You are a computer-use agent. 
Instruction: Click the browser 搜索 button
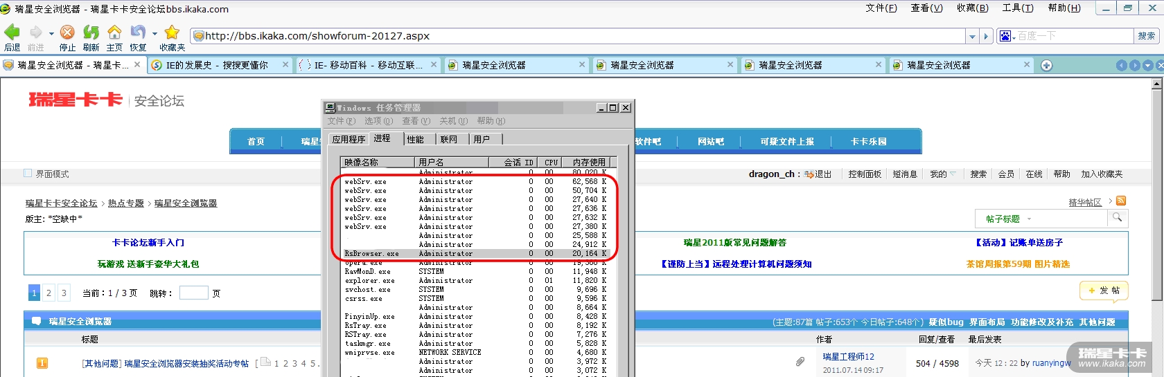click(x=1147, y=36)
